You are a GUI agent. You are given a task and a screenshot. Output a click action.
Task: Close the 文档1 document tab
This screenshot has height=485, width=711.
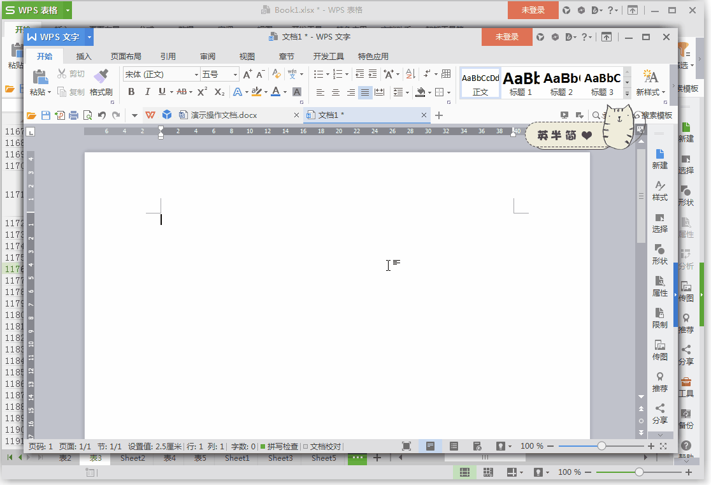tap(424, 115)
